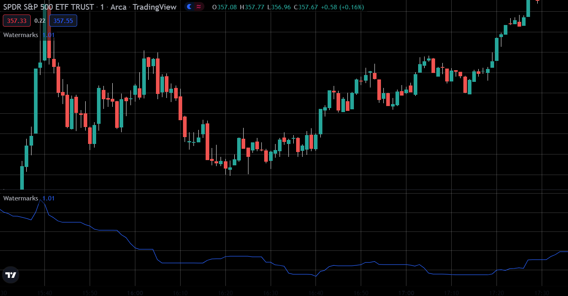Click the moon post-market session icon

(189, 7)
